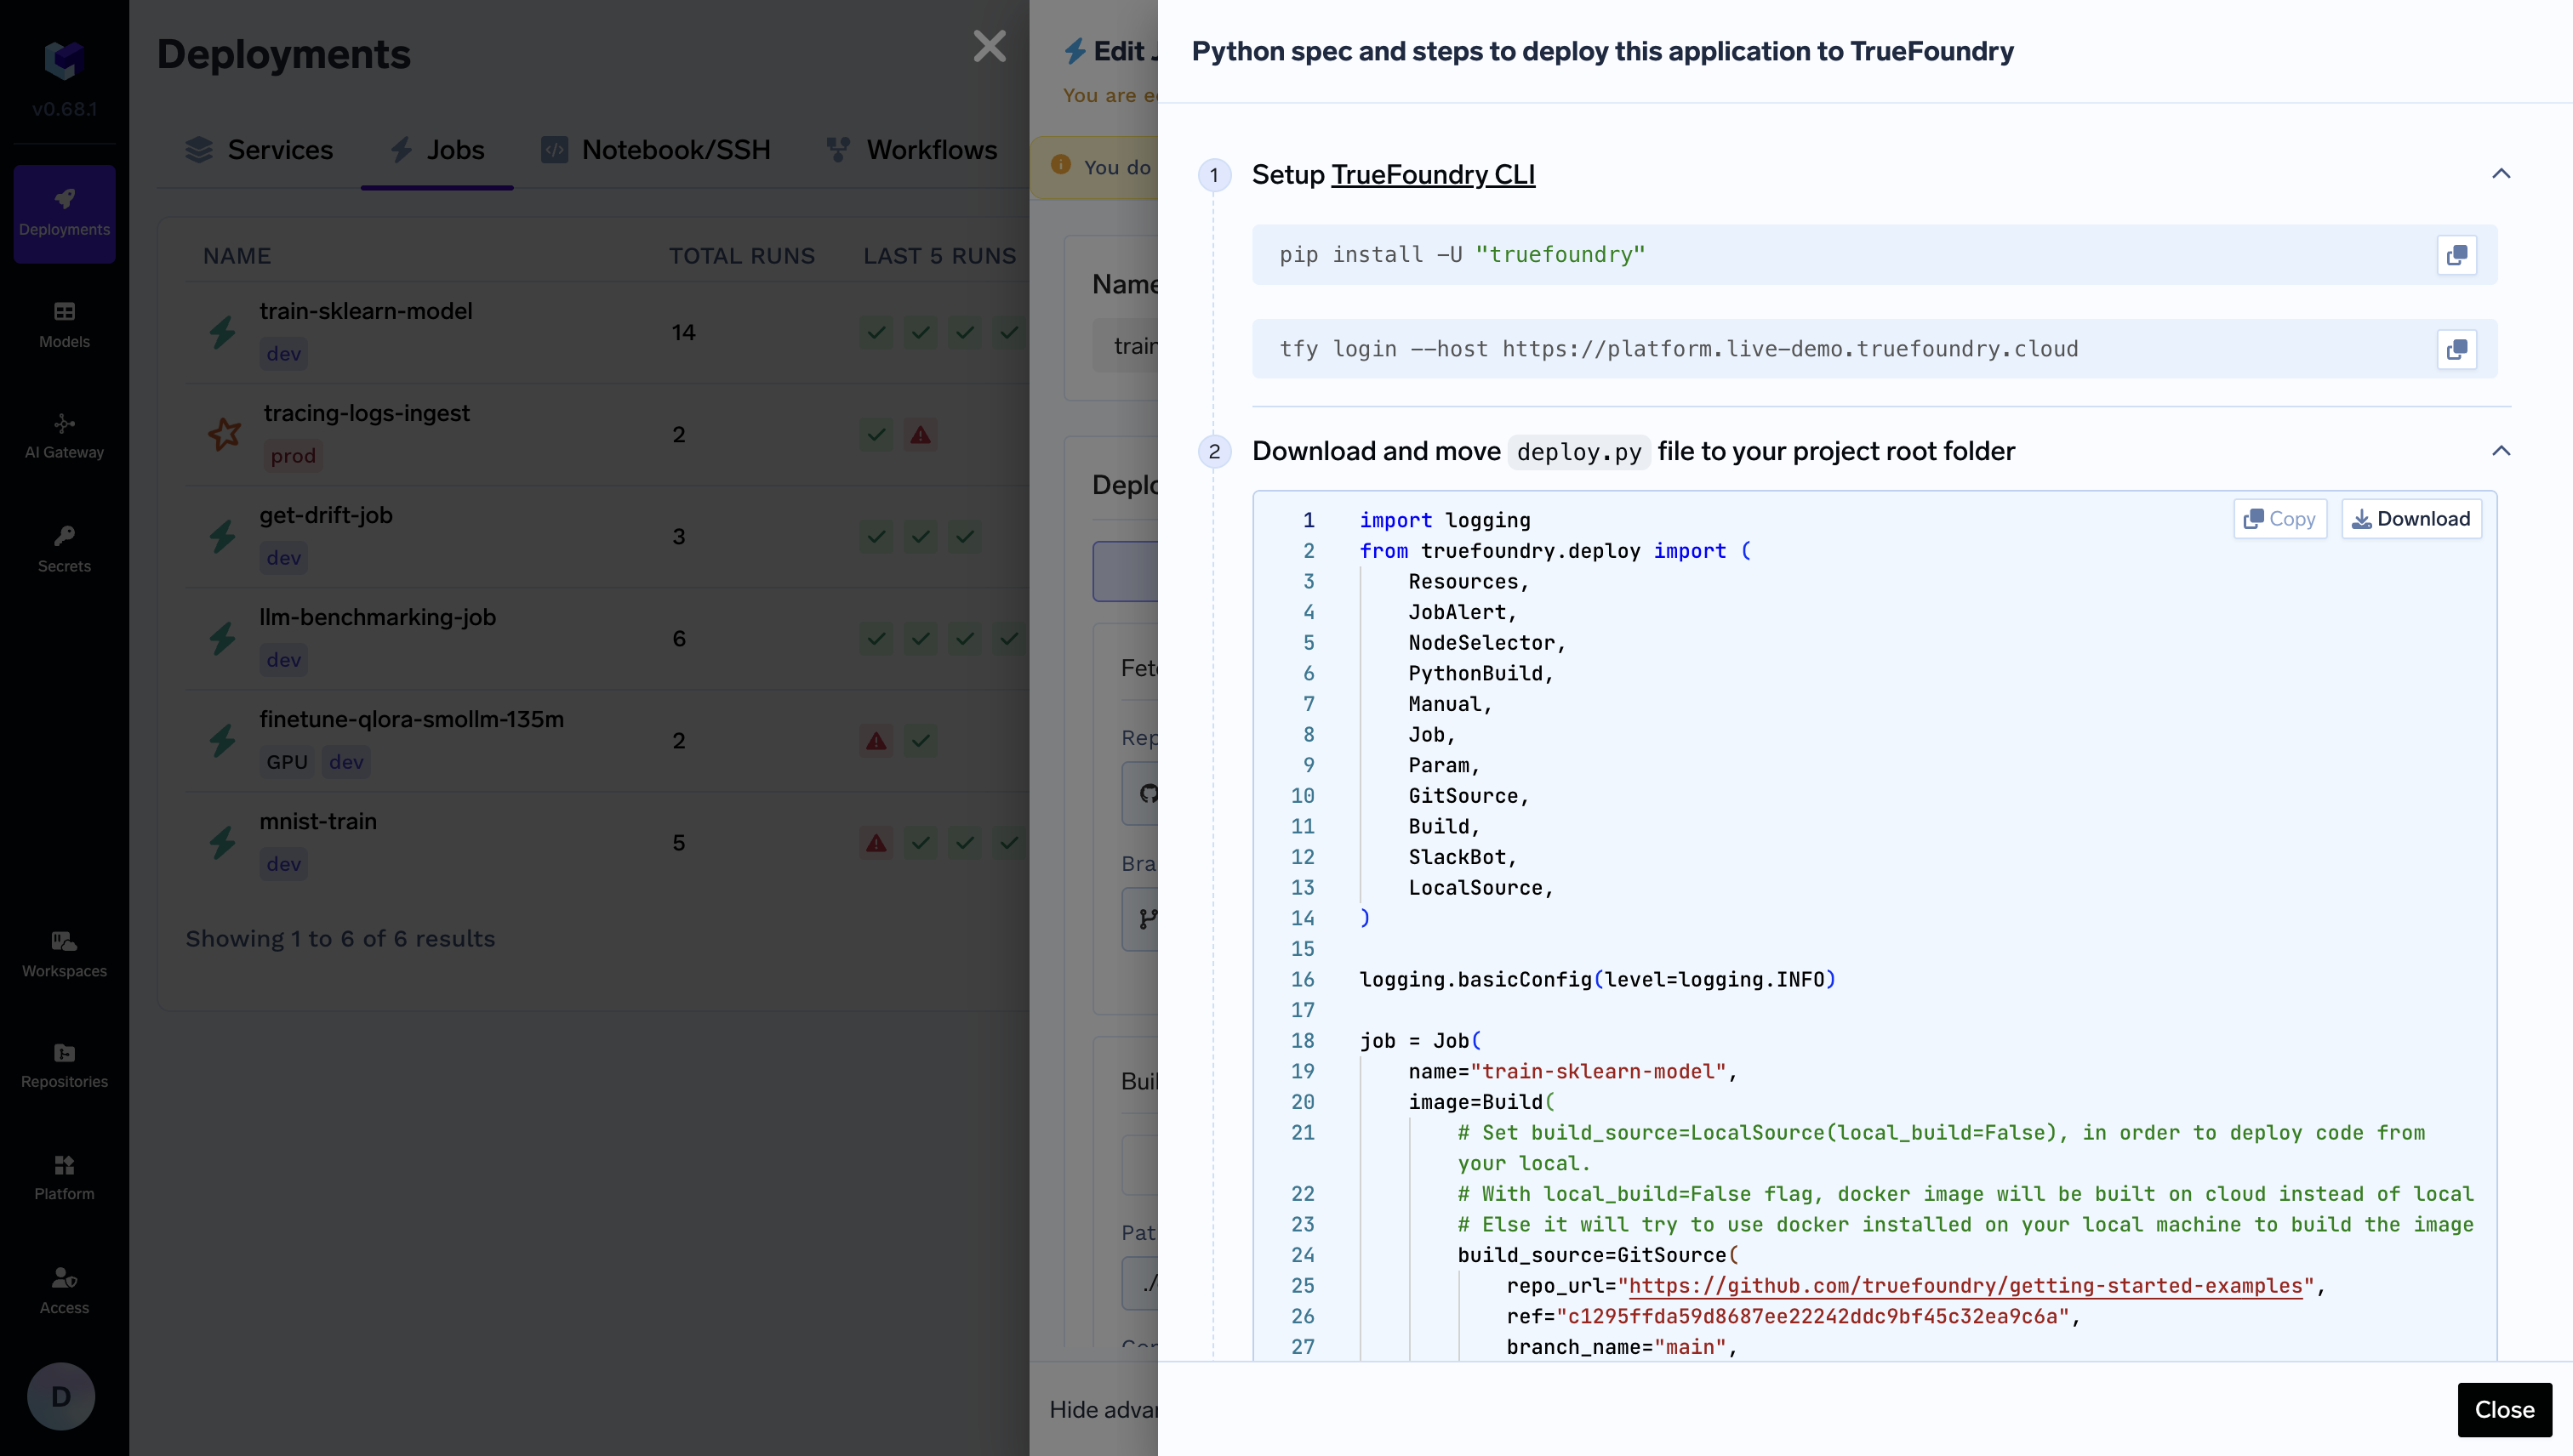Open the Access section in sidebar
Viewport: 2573px width, 1456px height.
click(x=63, y=1290)
